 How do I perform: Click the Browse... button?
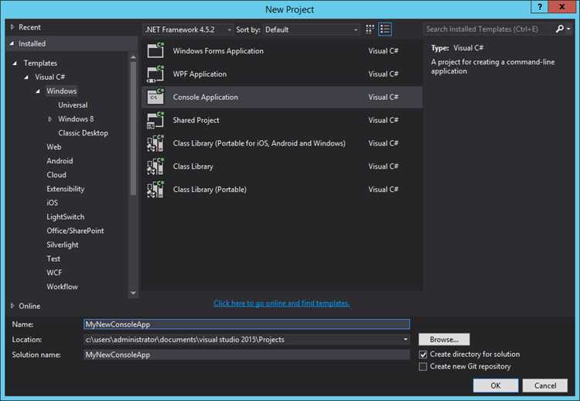444,340
